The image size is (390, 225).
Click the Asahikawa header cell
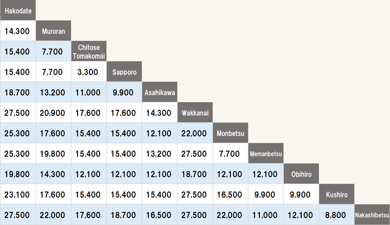pyautogui.click(x=160, y=92)
